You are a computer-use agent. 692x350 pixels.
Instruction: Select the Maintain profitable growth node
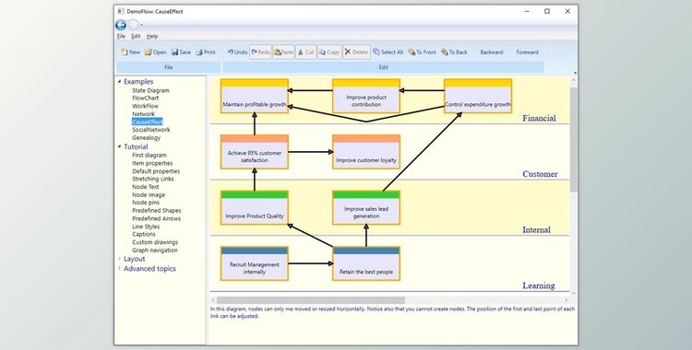pyautogui.click(x=255, y=96)
